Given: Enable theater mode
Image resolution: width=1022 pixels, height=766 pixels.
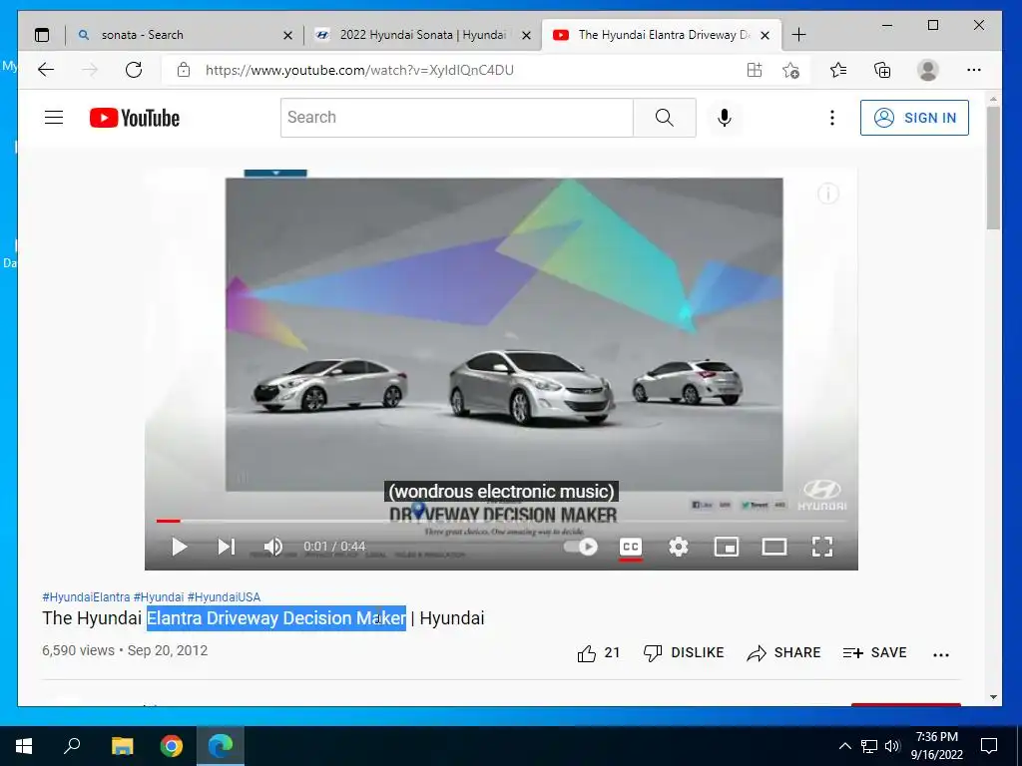Looking at the screenshot, I should [x=774, y=547].
